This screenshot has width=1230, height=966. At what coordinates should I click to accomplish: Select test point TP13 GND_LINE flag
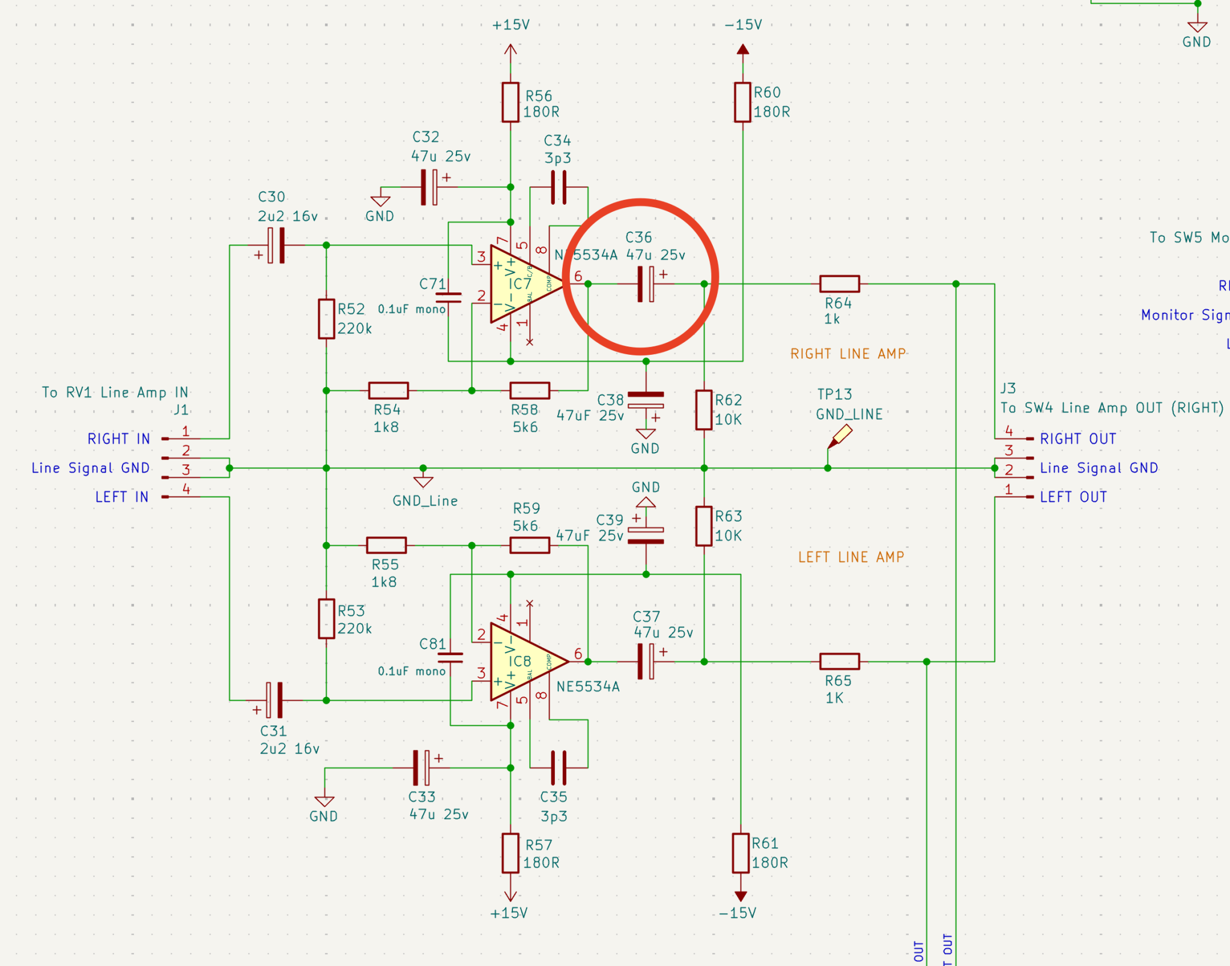coord(840,436)
